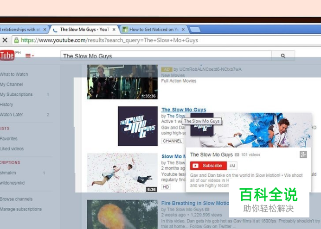Image resolution: width=321 pixels, height=229 pixels.
Task: Open Favorites playlist
Action: click(9, 139)
